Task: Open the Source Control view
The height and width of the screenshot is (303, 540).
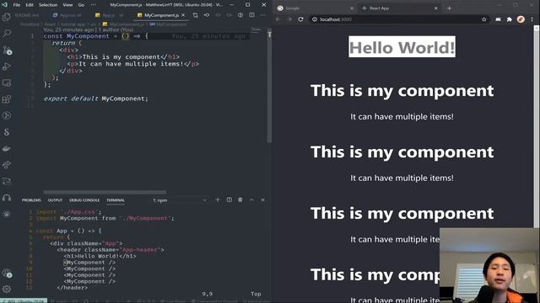Action: point(7,50)
